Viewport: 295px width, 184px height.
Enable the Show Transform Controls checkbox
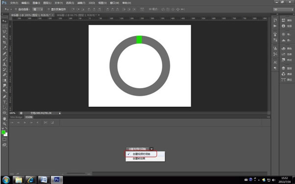(49, 9)
